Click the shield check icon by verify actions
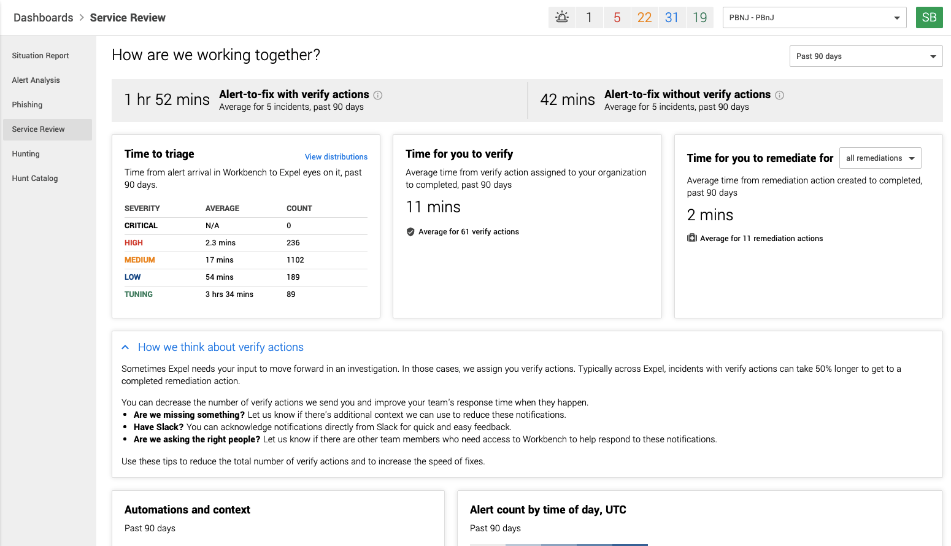The height and width of the screenshot is (546, 951). (x=410, y=232)
